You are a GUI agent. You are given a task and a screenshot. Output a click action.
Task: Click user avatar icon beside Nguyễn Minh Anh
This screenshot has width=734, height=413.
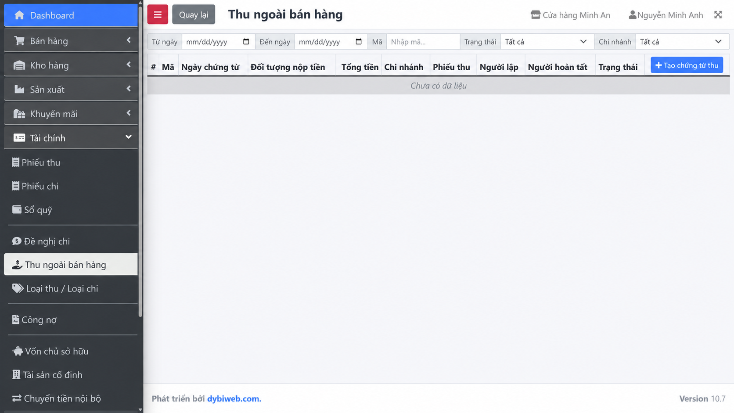tap(633, 15)
